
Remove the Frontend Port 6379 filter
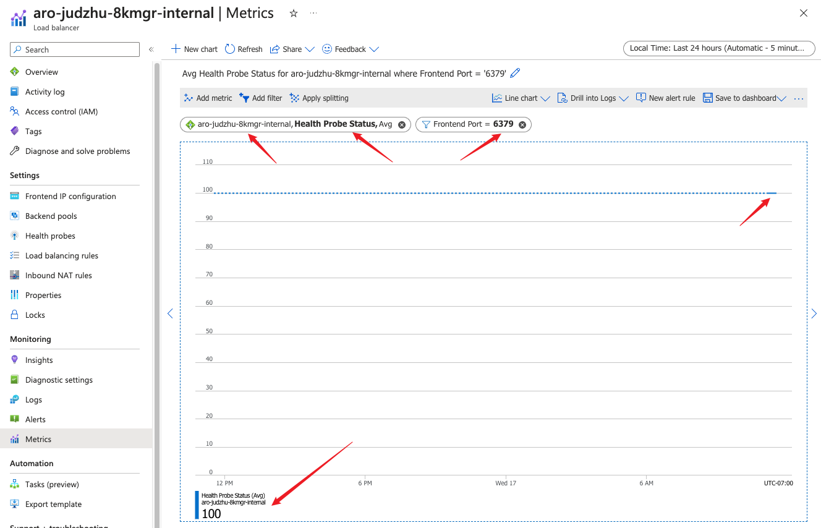[522, 124]
